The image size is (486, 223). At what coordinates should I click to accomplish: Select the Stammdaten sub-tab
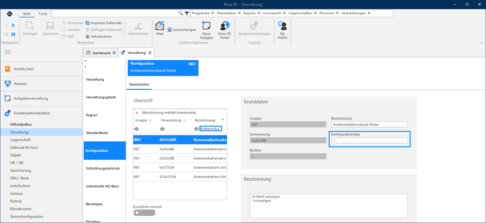point(139,84)
